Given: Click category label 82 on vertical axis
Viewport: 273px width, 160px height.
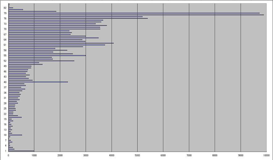Looking at the screenshot, I should pyautogui.click(x=5, y=8).
